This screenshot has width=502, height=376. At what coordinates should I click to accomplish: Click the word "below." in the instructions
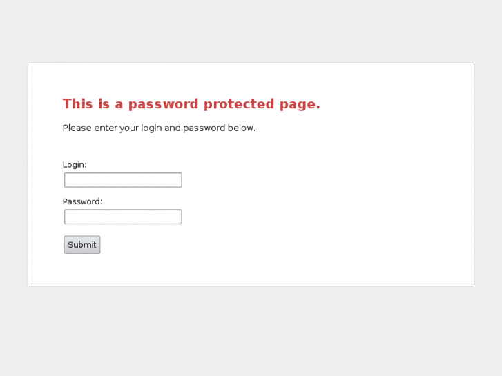tap(242, 128)
